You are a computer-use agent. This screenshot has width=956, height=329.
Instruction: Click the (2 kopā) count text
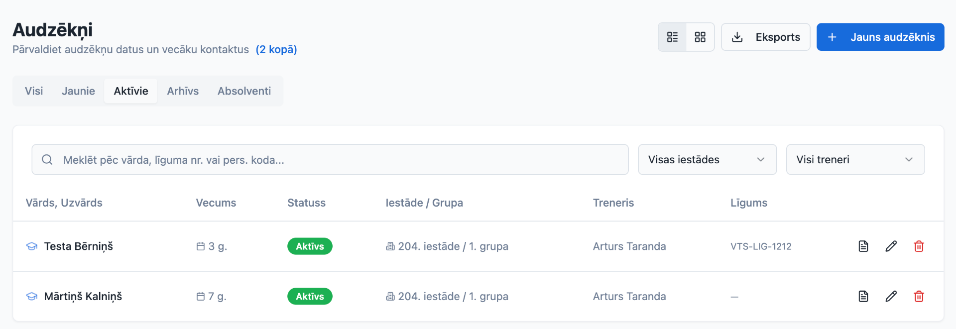(x=276, y=50)
